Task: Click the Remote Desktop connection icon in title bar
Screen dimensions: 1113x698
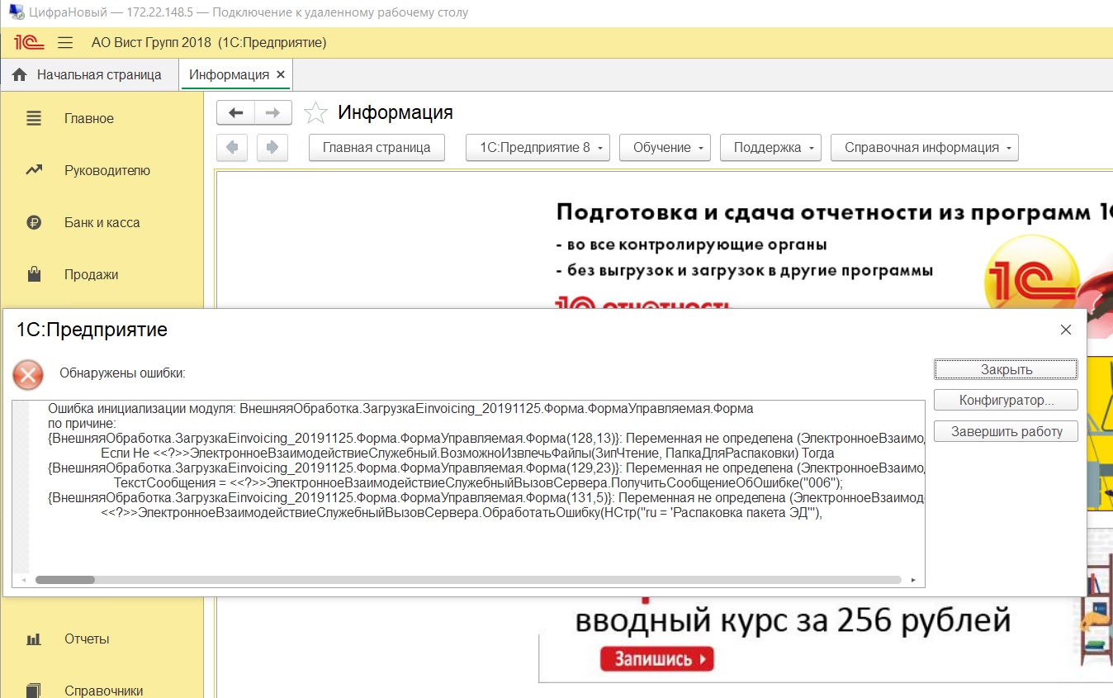Action: pyautogui.click(x=17, y=12)
